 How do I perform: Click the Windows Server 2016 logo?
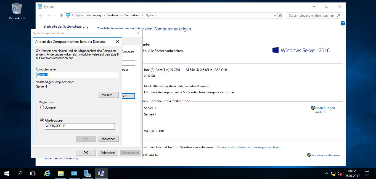[301, 50]
